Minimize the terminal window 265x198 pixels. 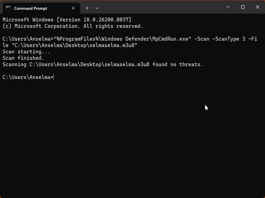(228, 7)
